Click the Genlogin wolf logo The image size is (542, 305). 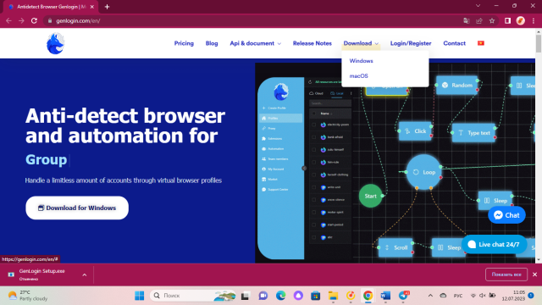pos(55,43)
